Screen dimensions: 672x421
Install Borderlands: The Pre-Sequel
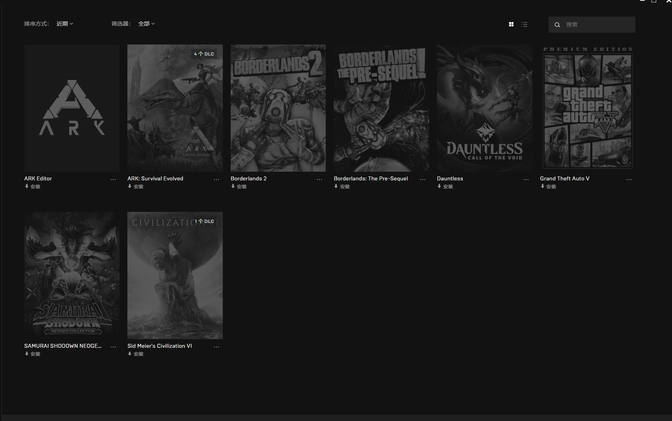pyautogui.click(x=342, y=187)
